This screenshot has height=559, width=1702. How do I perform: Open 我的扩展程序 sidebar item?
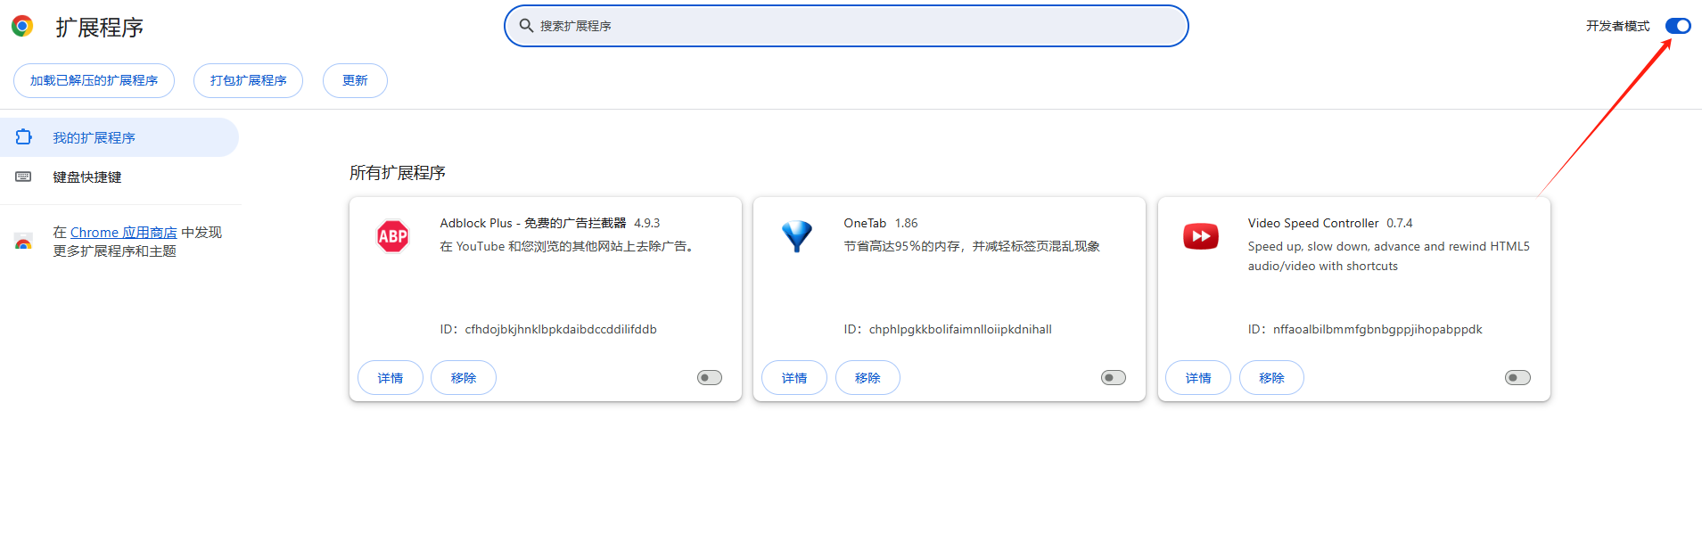point(119,137)
